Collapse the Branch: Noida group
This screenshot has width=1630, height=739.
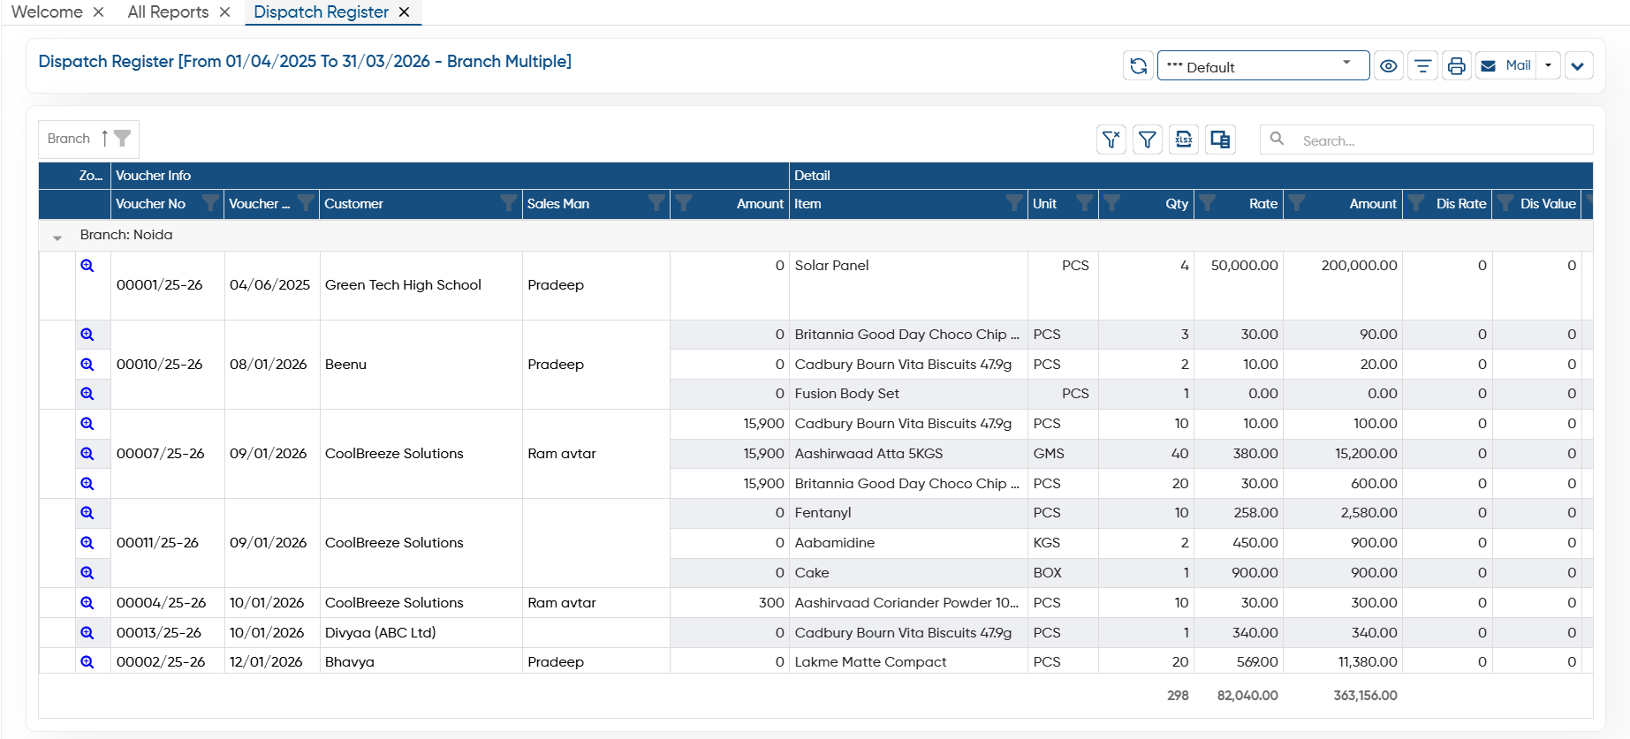[57, 237]
